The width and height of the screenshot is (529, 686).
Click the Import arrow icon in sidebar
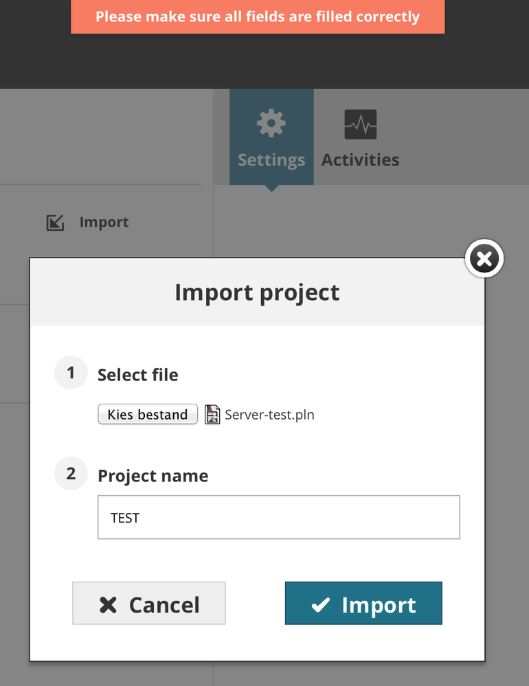coord(55,222)
